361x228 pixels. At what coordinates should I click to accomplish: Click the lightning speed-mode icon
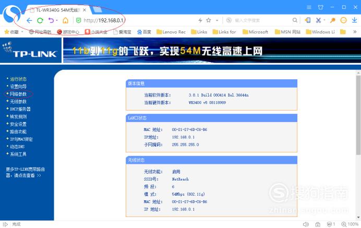coord(200,20)
